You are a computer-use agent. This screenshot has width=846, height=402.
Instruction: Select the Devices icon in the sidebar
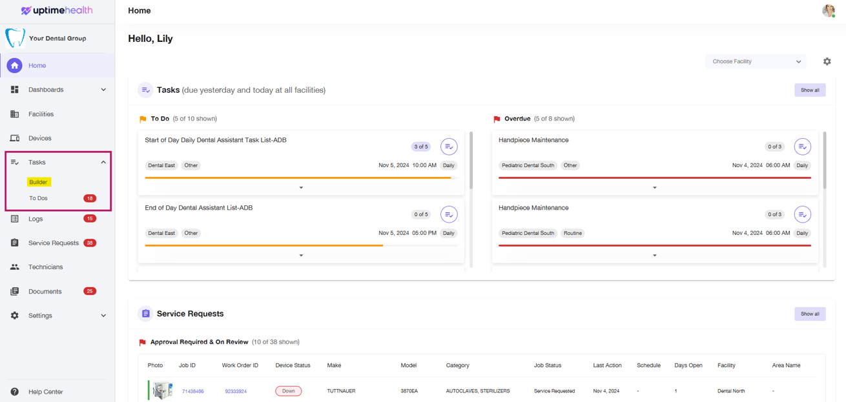pyautogui.click(x=14, y=137)
